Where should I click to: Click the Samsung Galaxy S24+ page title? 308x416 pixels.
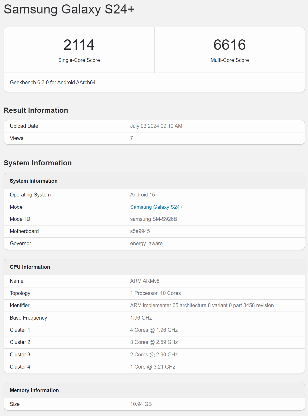click(69, 9)
